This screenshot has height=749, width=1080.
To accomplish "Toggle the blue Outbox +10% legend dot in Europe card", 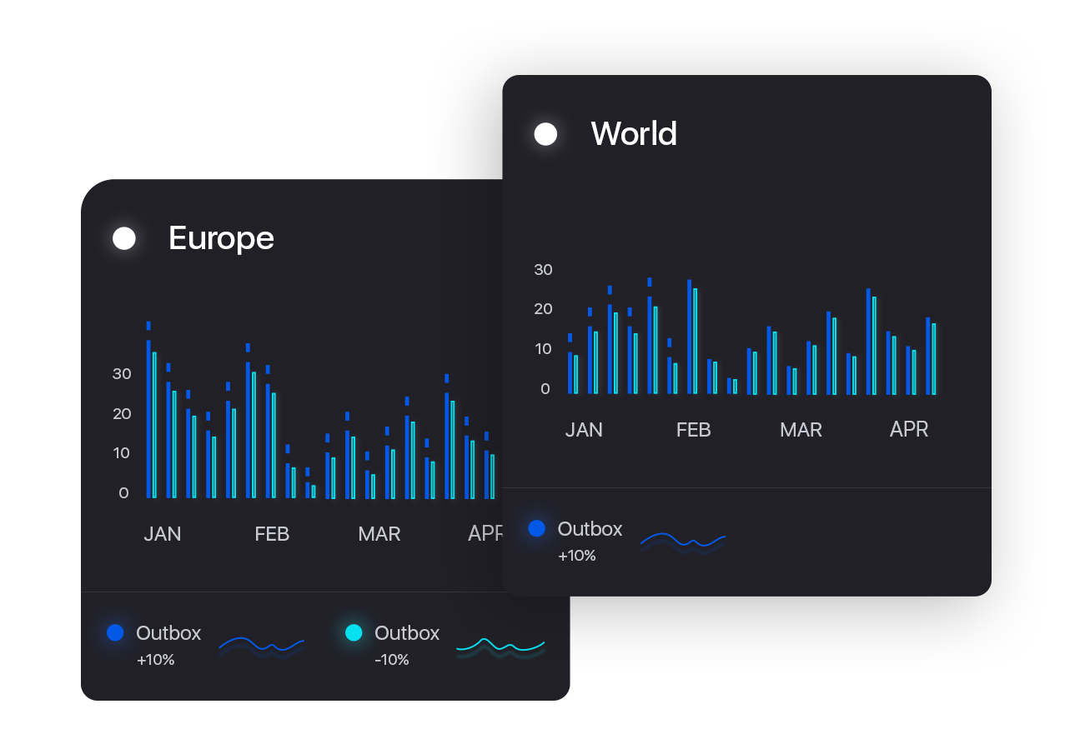I will click(x=115, y=632).
